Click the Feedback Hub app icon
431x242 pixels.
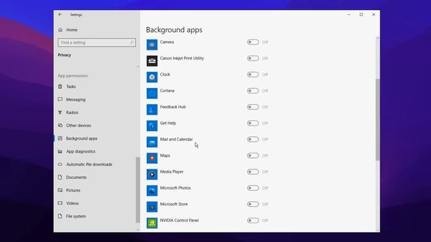[x=152, y=110]
